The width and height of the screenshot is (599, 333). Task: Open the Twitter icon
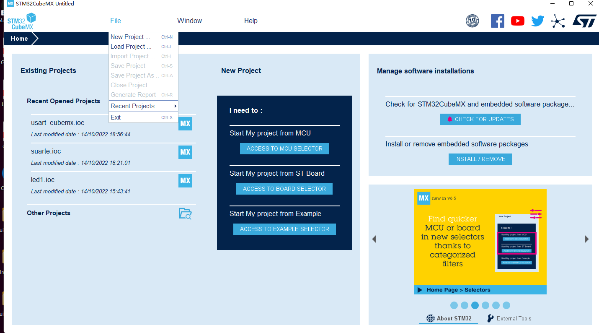[x=537, y=21]
